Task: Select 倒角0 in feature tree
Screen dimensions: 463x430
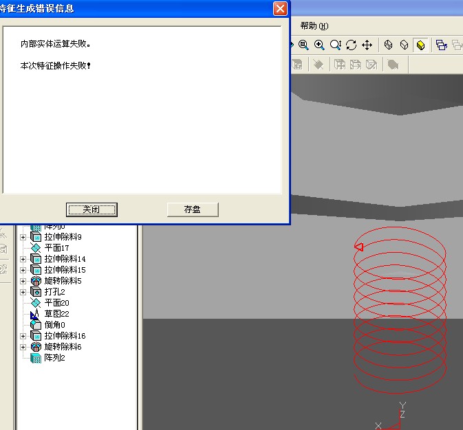Action: tap(54, 325)
